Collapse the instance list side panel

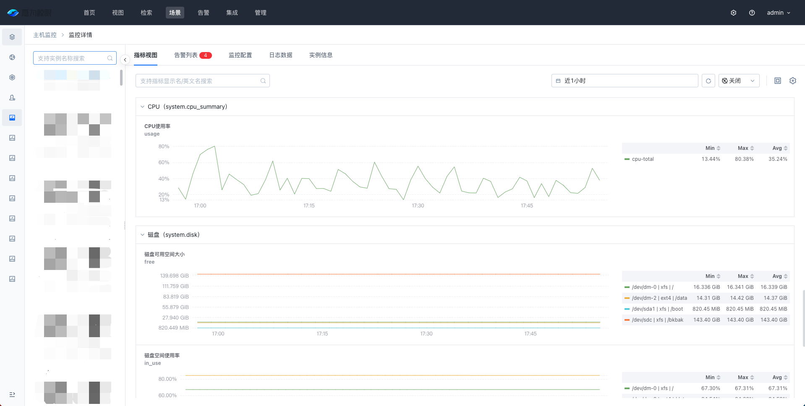click(125, 60)
